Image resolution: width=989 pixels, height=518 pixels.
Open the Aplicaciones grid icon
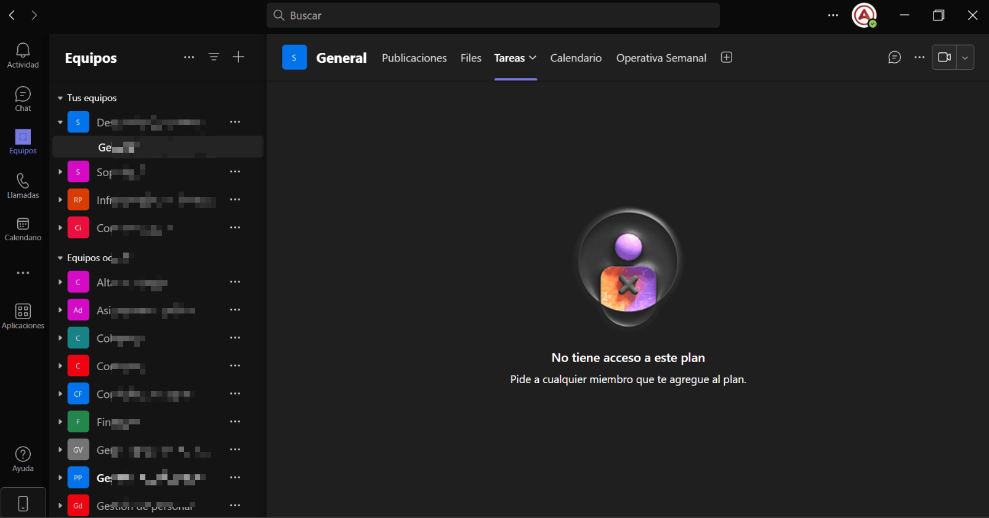[23, 316]
